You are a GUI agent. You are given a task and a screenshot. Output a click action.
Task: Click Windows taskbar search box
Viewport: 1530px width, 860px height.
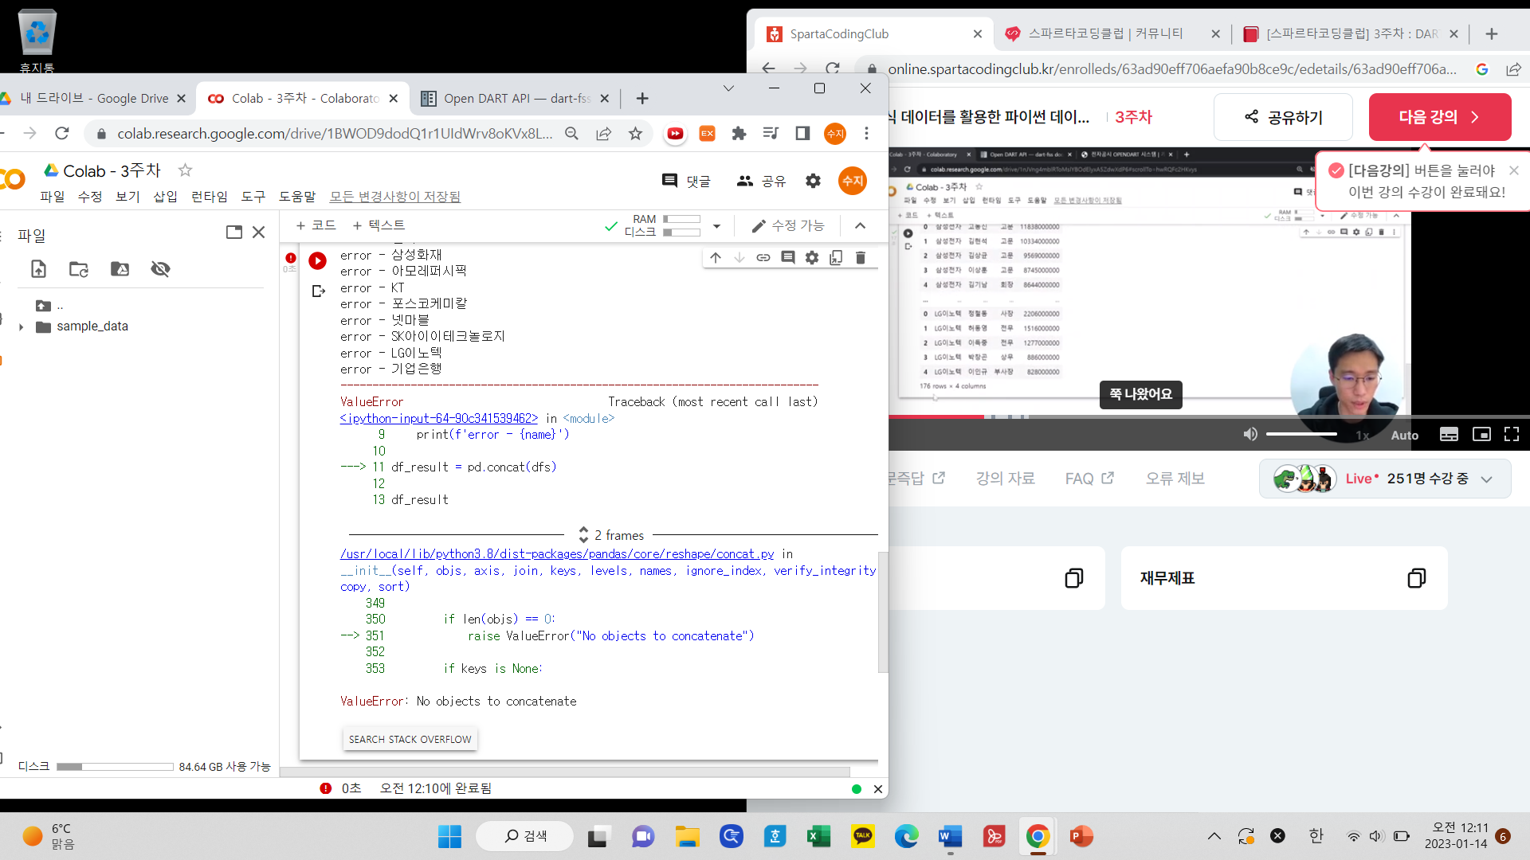click(x=524, y=836)
